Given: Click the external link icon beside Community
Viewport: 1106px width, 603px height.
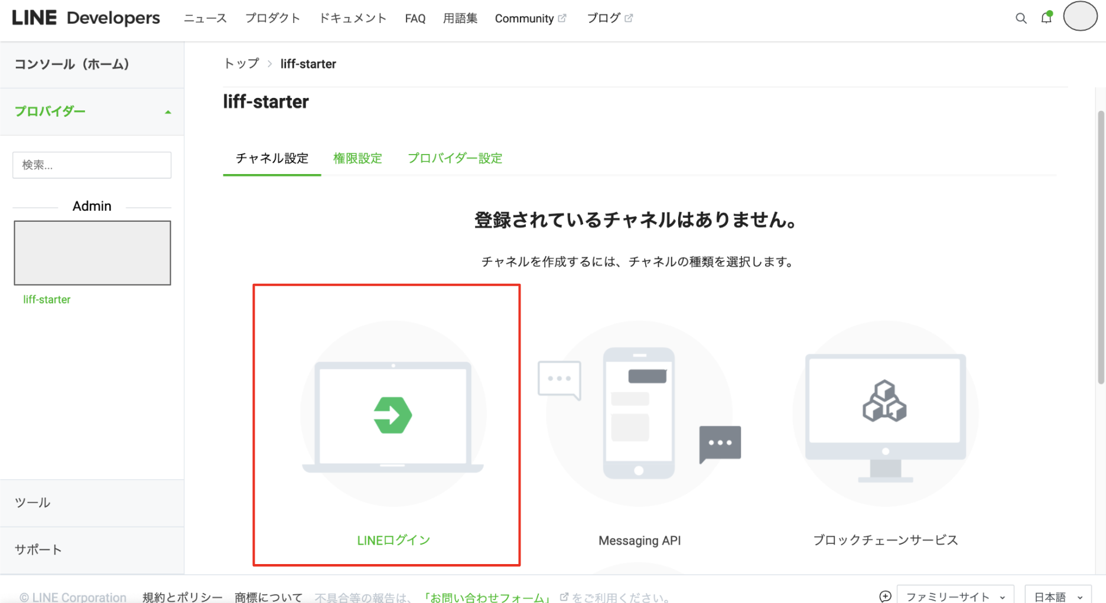Looking at the screenshot, I should click(x=562, y=18).
